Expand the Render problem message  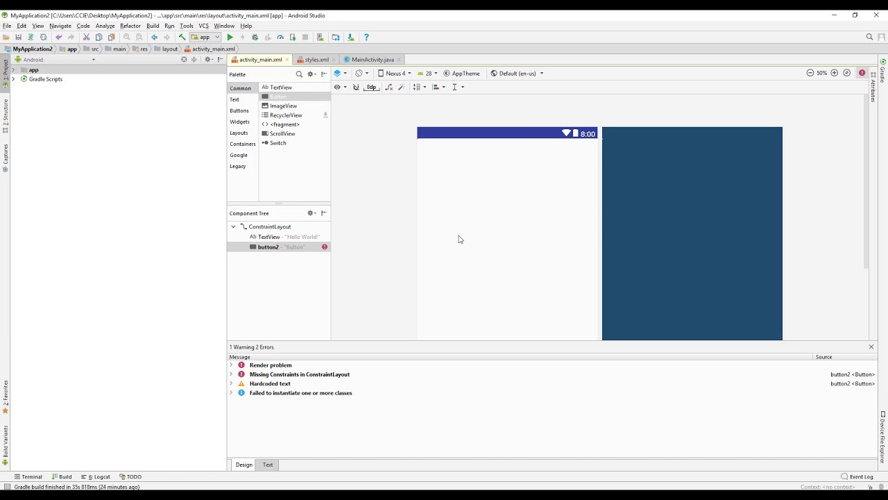click(232, 365)
